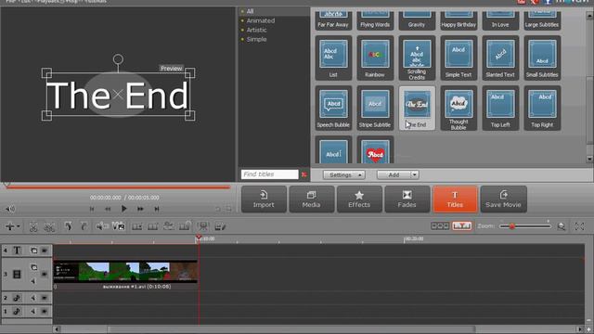This screenshot has width=594, height=334.
Task: Clear the Find titles search with red X
Action: point(304,174)
